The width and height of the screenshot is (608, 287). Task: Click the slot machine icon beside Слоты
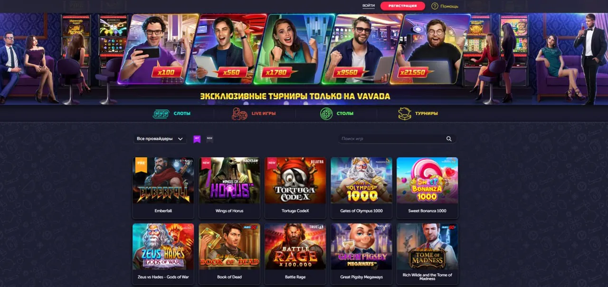pos(161,114)
